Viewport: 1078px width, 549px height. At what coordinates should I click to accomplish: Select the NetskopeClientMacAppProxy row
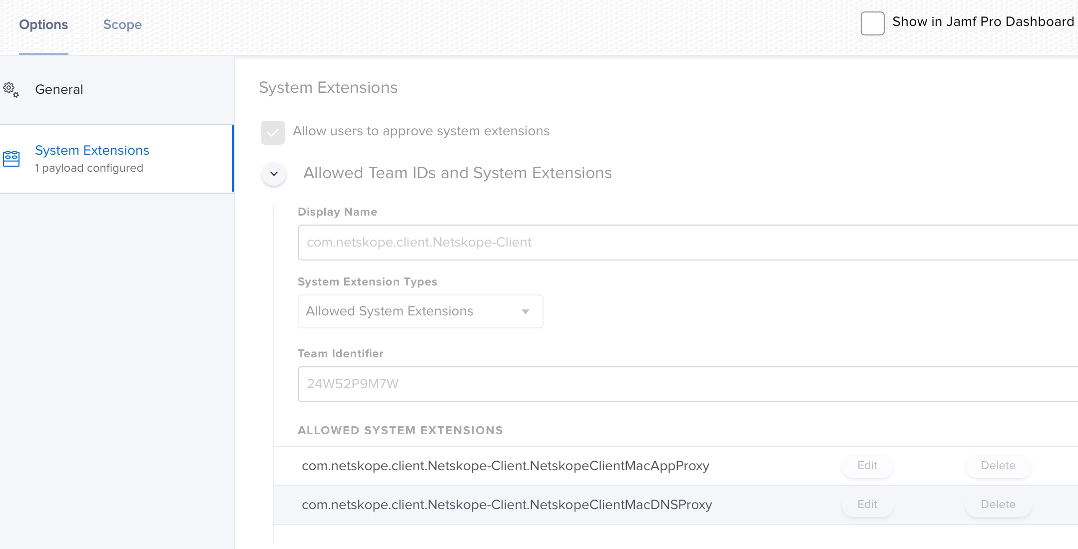click(x=505, y=466)
